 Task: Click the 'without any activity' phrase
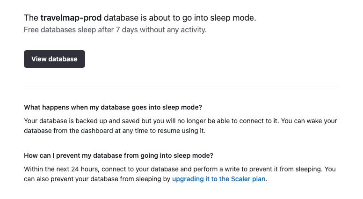click(x=173, y=30)
